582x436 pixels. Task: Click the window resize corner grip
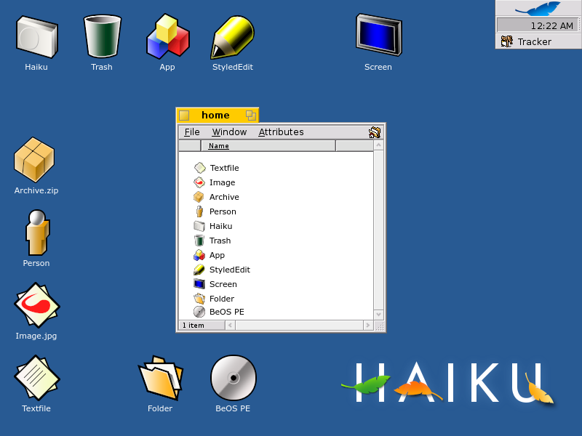click(379, 326)
